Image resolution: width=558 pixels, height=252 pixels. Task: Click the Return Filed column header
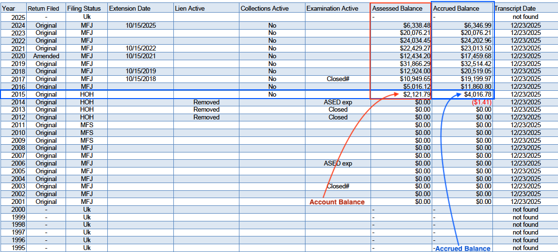point(43,9)
